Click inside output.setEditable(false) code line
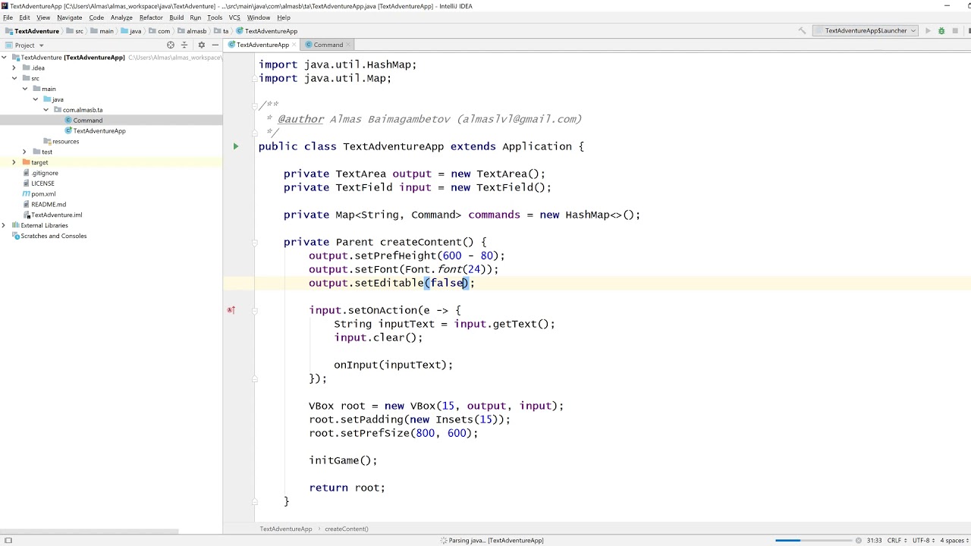Viewport: 971px width, 546px height. click(391, 283)
